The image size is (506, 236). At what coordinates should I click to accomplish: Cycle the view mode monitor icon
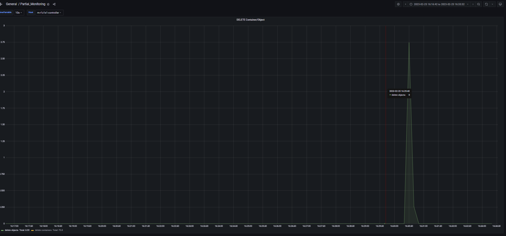(500, 4)
